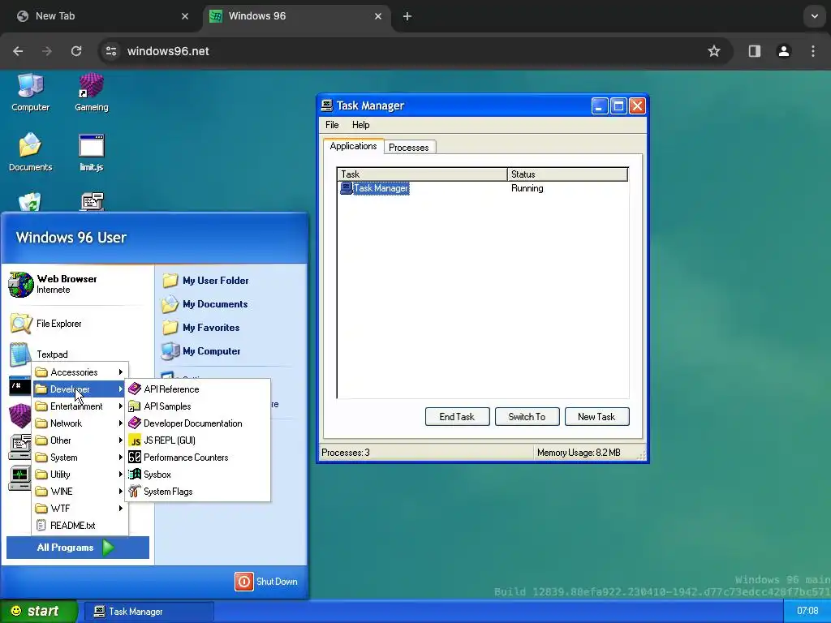Click the taskbar clock showing 07:08
831x623 pixels.
pyautogui.click(x=807, y=611)
